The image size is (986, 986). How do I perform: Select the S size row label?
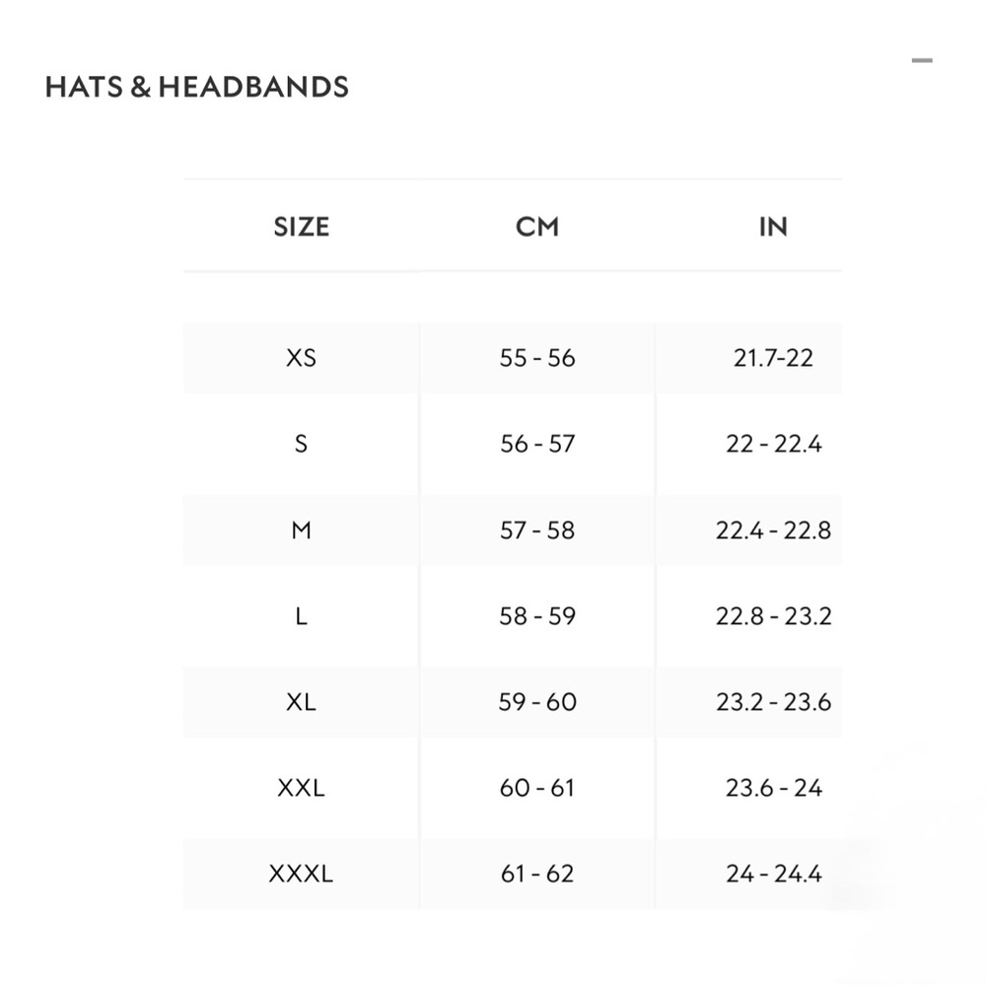point(301,444)
